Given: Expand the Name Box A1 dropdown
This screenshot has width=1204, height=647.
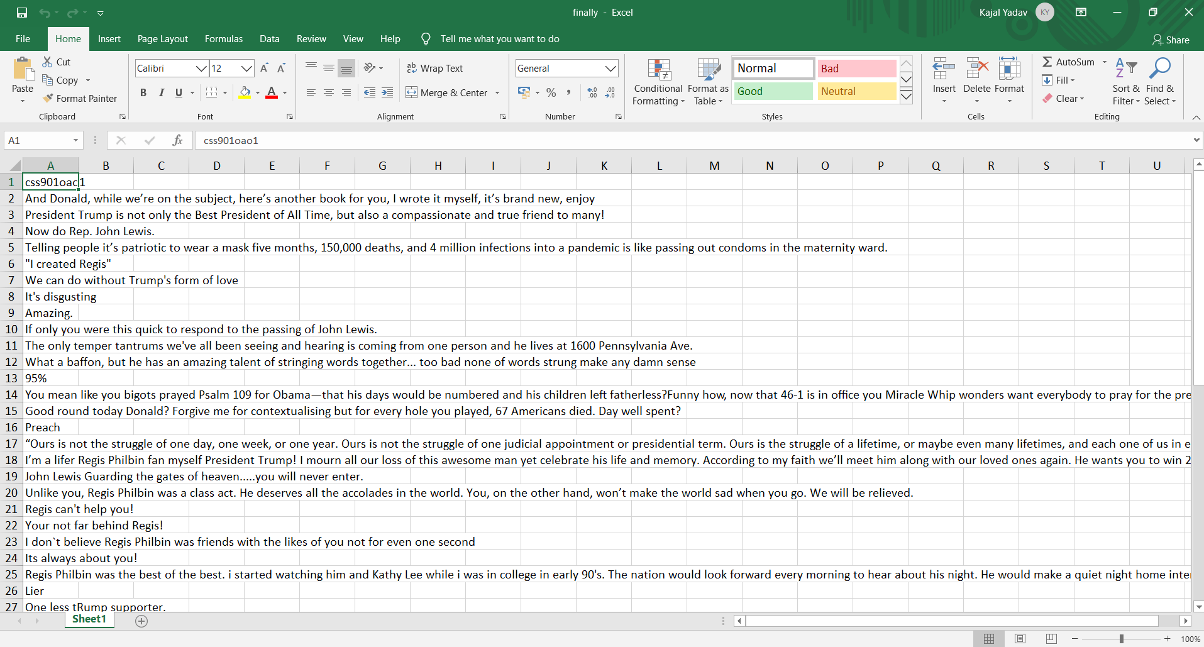Looking at the screenshot, I should click(x=75, y=140).
